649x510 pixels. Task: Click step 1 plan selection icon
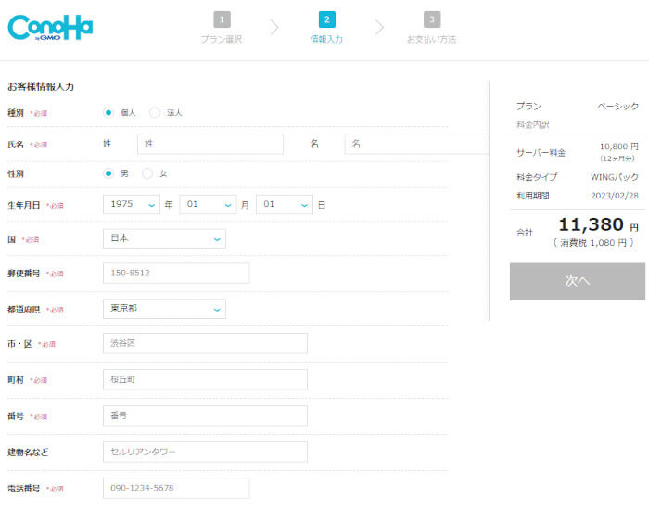(x=222, y=19)
